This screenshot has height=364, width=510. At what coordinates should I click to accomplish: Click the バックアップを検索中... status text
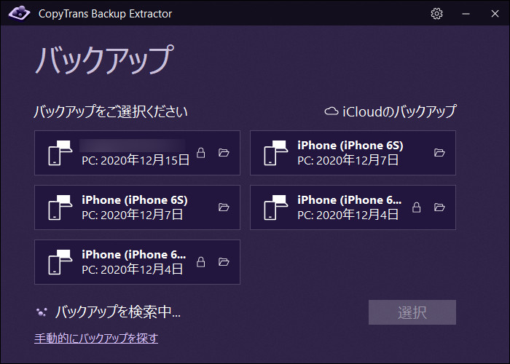118,312
